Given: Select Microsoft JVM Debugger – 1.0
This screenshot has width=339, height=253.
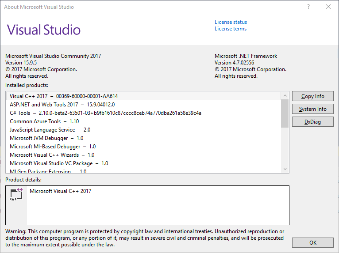Looking at the screenshot, I should pos(143,138).
